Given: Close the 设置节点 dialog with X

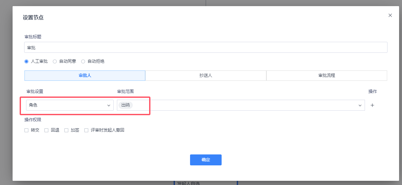Looking at the screenshot, I should point(390,15).
